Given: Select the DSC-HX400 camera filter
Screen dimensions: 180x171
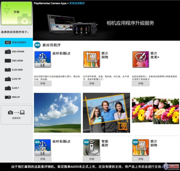Looking at the screenshot, I should (16, 52).
